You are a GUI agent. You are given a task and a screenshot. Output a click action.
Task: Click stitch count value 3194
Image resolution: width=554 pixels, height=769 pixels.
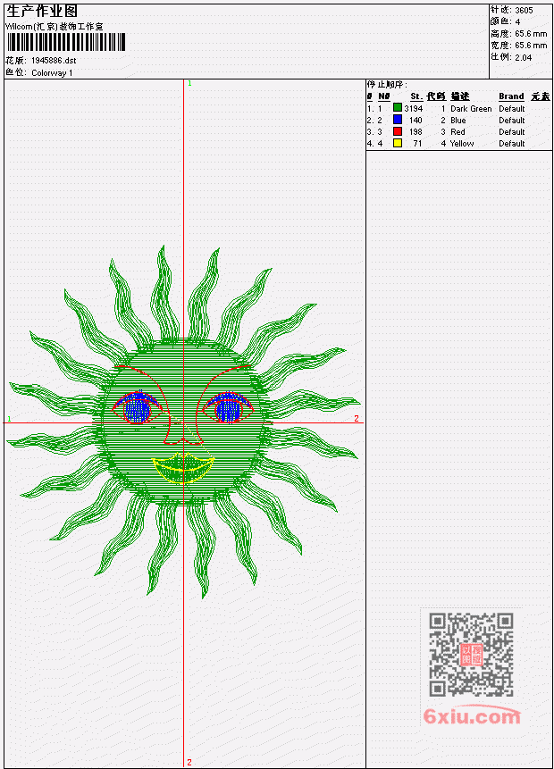[413, 109]
